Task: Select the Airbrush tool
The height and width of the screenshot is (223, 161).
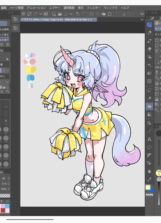Action: pos(149,57)
